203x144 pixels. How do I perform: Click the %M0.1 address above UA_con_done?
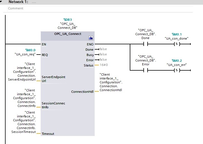[177, 34]
